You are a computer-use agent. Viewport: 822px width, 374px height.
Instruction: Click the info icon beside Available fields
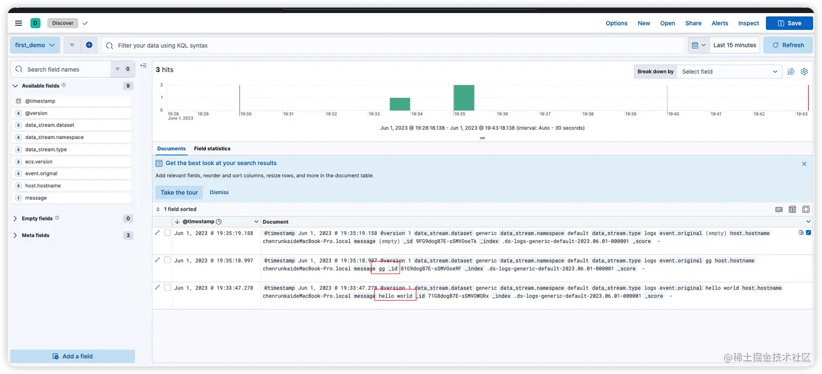[x=64, y=85]
